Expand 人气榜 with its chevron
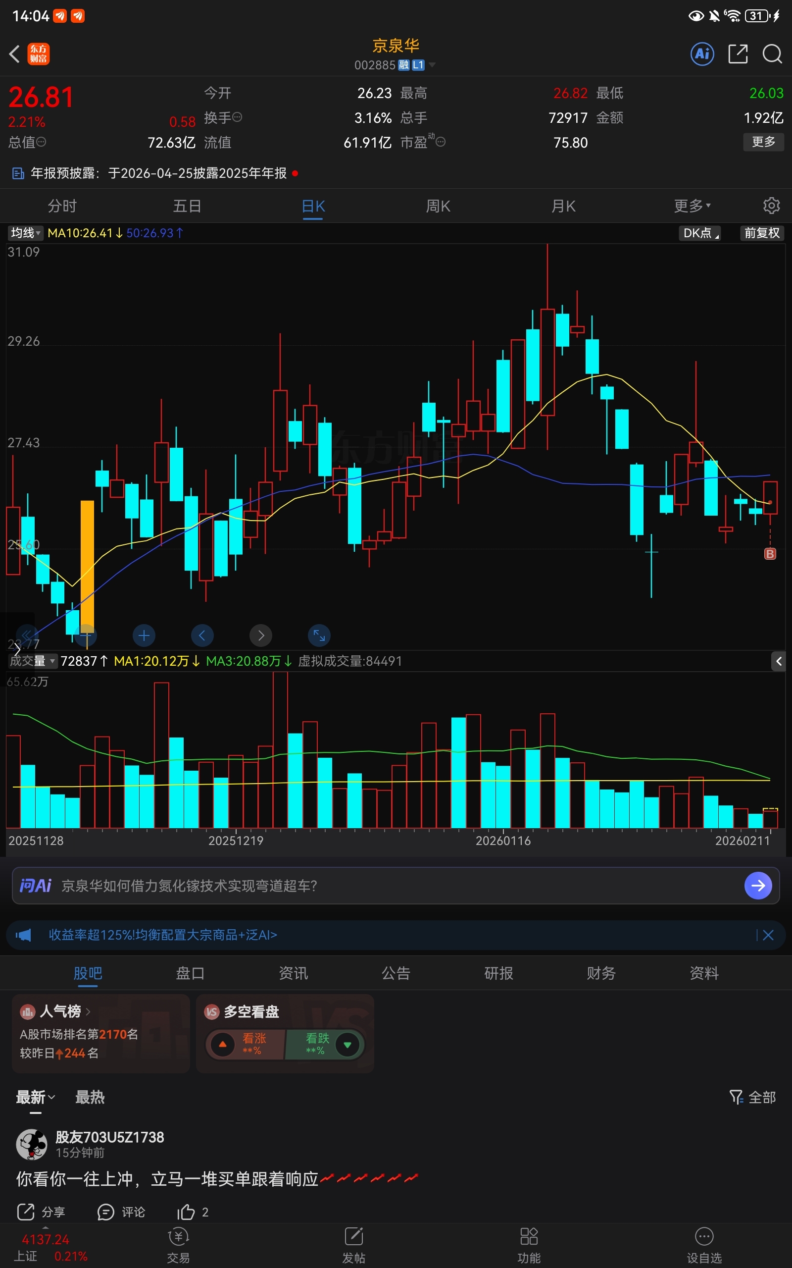This screenshot has width=792, height=1268. click(x=88, y=1011)
